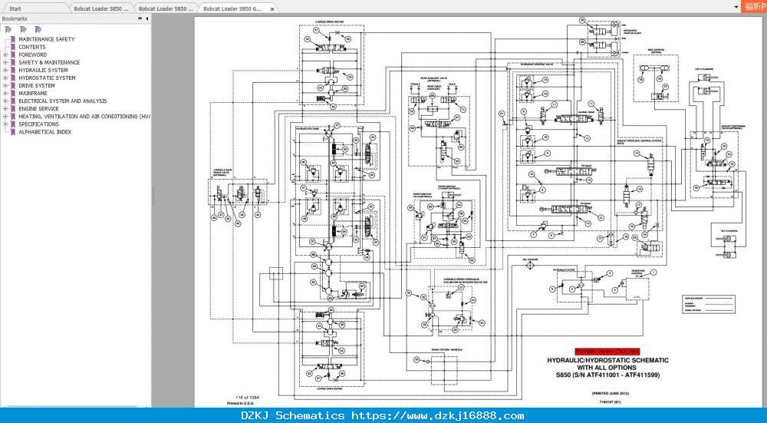This screenshot has width=767, height=423.
Task: Switch to Bobcat Loader S850 tab next to Start
Action: pos(101,8)
